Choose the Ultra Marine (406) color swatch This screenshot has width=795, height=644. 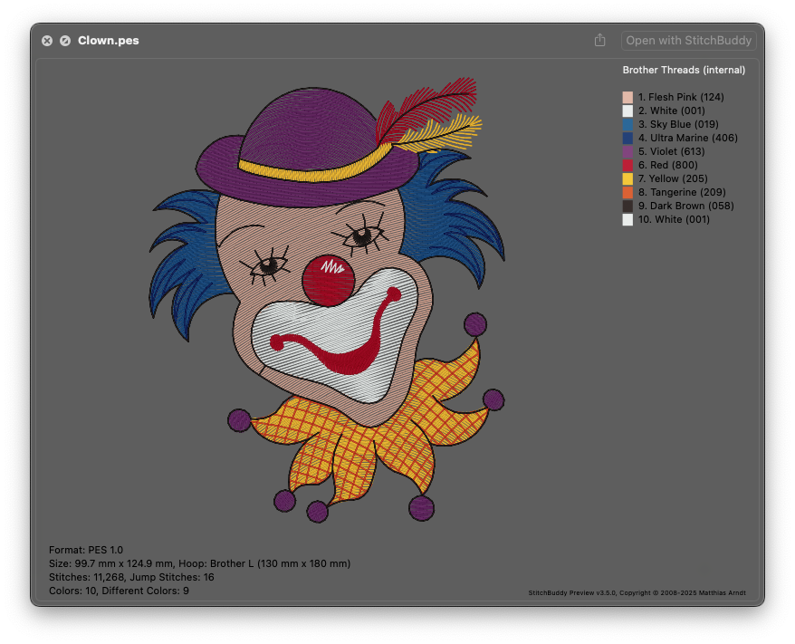627,138
